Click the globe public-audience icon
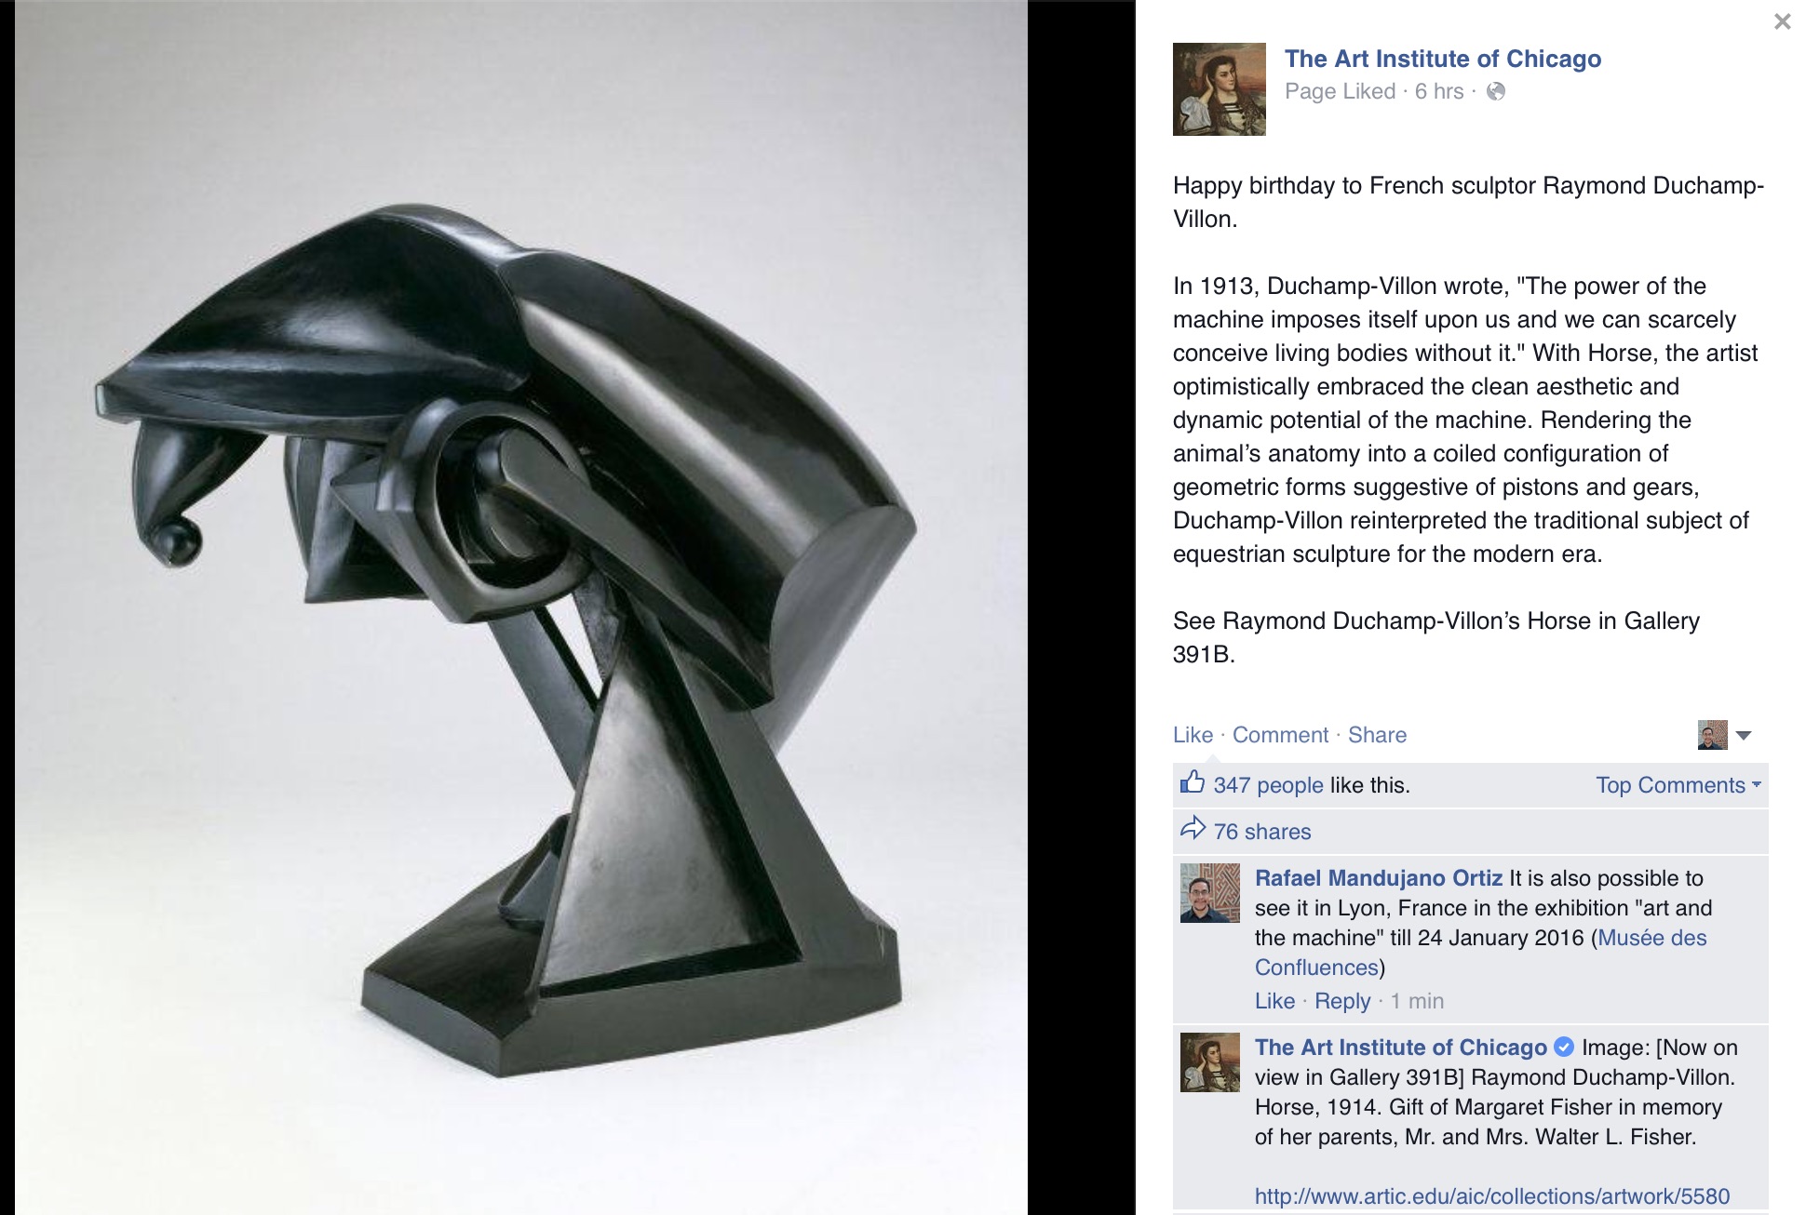1806x1215 pixels. tap(1496, 91)
